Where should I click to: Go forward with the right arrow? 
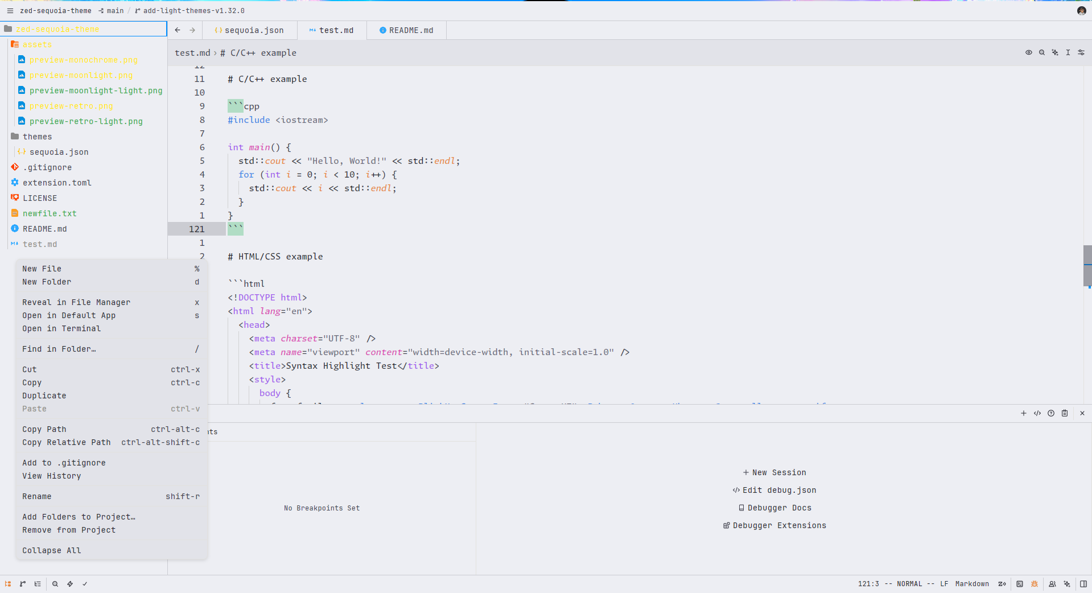192,30
